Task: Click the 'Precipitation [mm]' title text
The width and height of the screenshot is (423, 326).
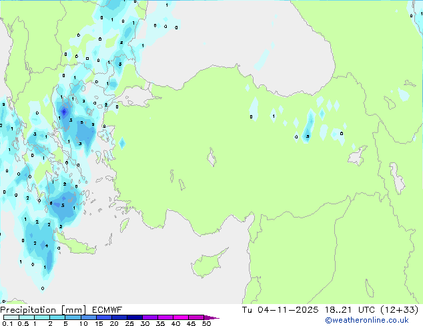Action: pyautogui.click(x=43, y=310)
